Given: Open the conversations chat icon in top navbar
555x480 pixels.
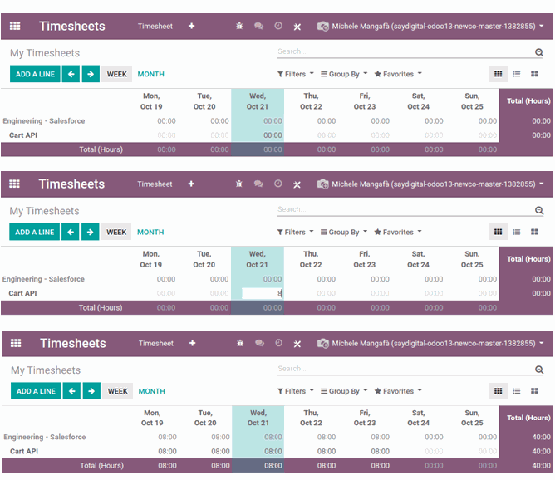Looking at the screenshot, I should coord(258,27).
